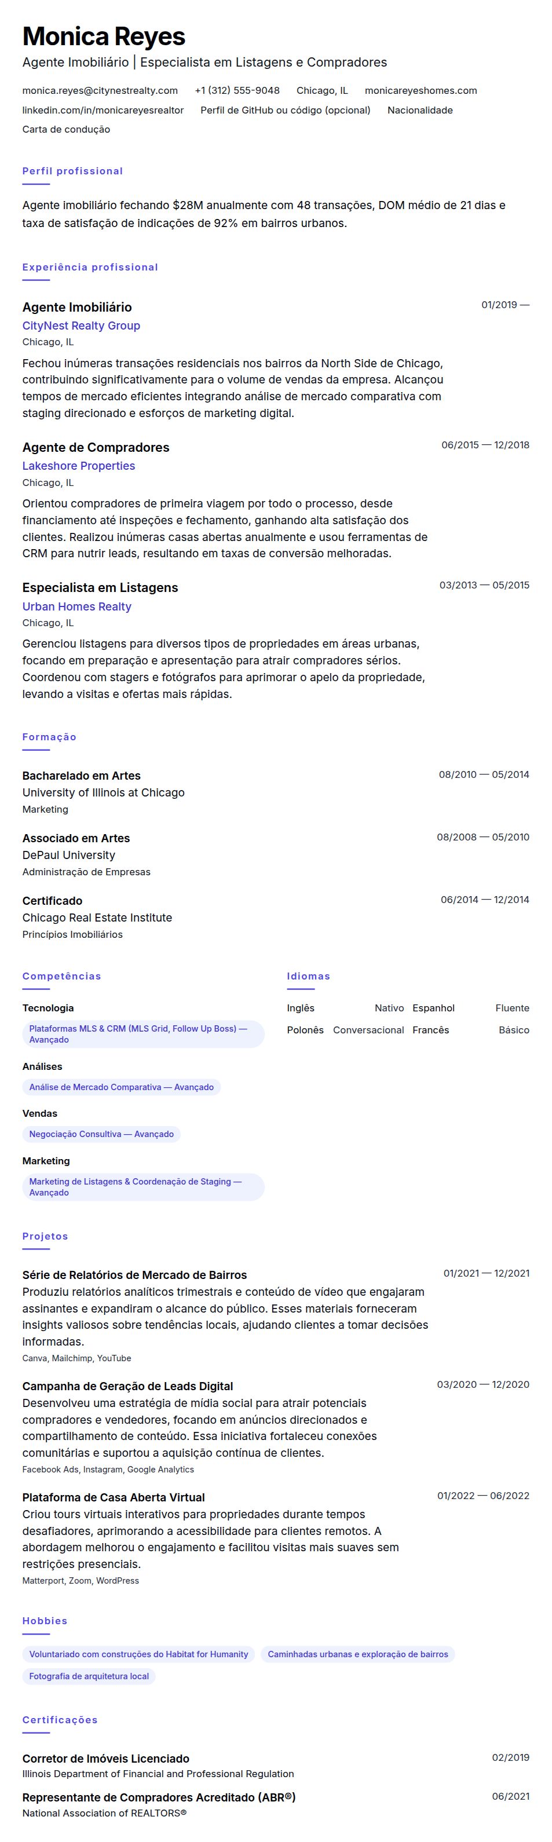This screenshot has height=1842, width=552.
Task: Click the Habitat for Humanity hobby tag
Action: (138, 1654)
